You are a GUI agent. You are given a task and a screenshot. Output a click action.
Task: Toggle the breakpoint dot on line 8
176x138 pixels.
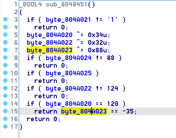5,58
